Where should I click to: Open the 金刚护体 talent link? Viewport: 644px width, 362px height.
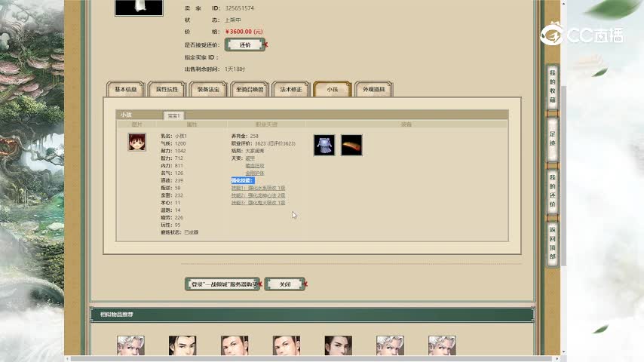(x=255, y=173)
